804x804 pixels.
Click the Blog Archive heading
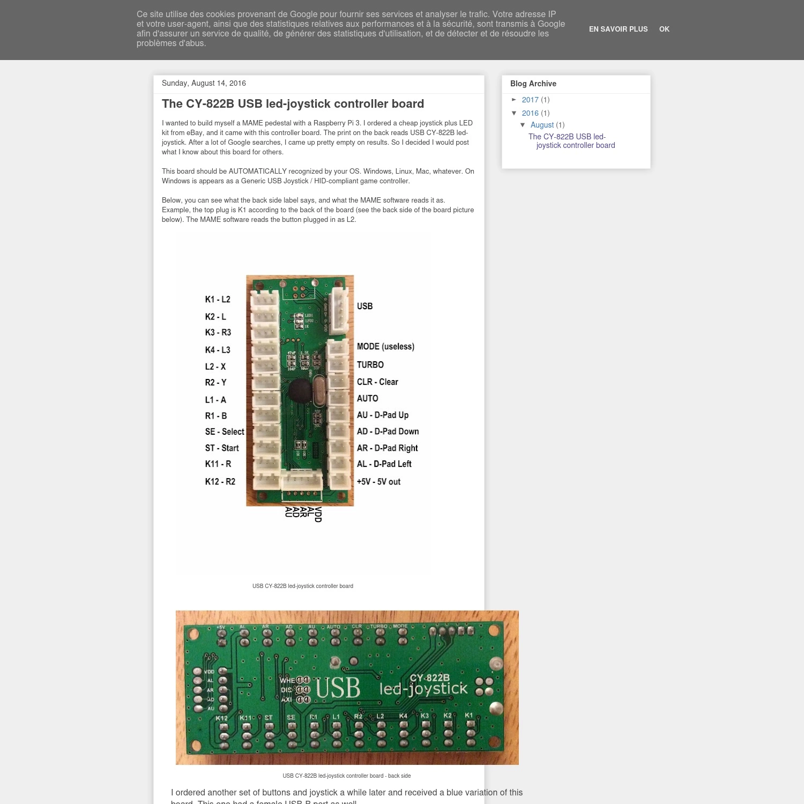tap(533, 84)
